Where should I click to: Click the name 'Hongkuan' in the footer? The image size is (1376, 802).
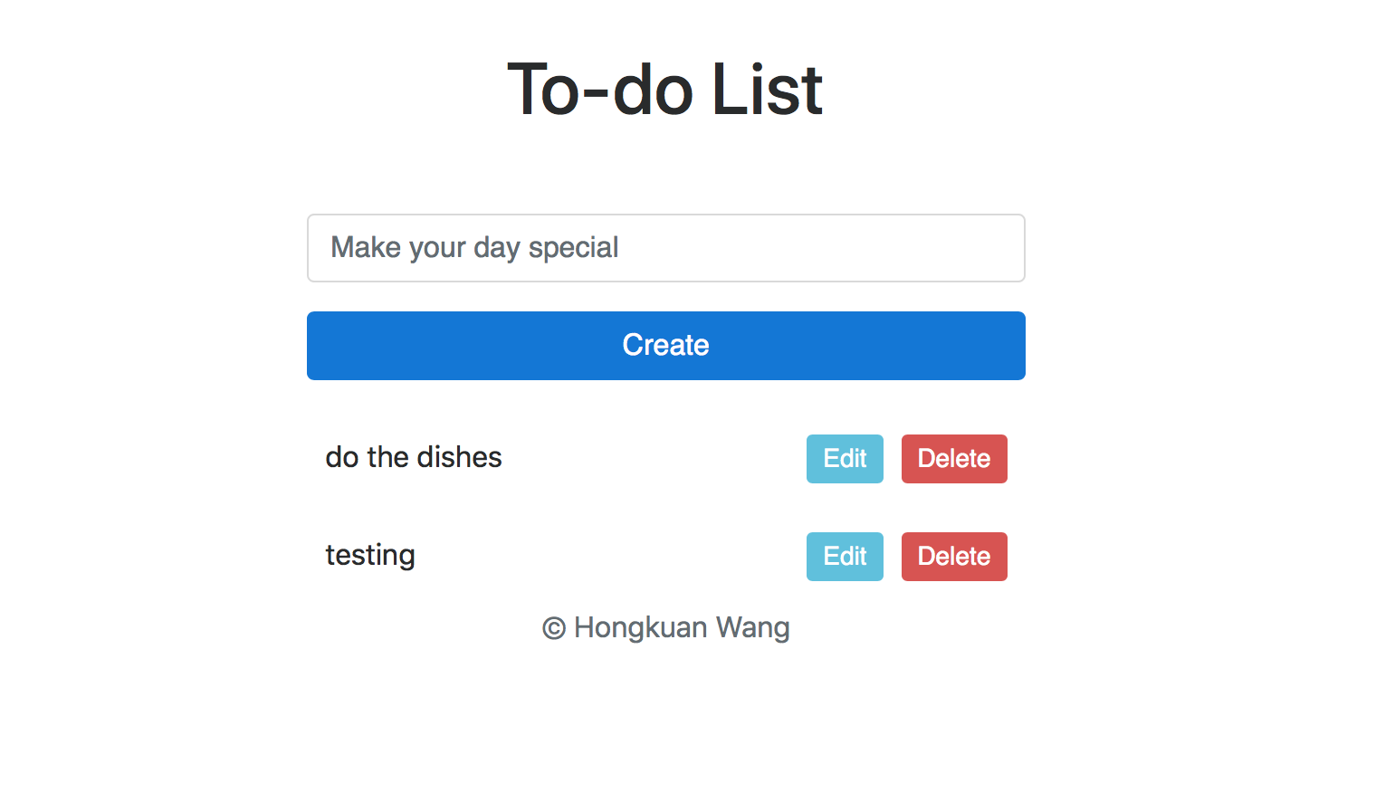(641, 627)
